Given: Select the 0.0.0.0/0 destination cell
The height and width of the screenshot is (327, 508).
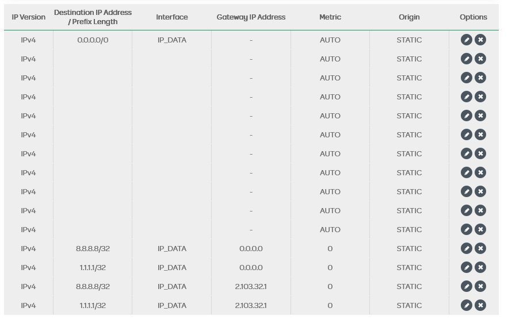Looking at the screenshot, I should coord(93,40).
